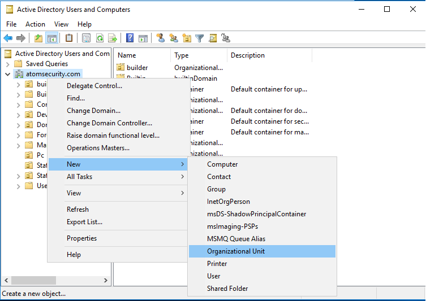Click the Find objects toolbar icon
Screen dimensions: 426x301
(213, 38)
